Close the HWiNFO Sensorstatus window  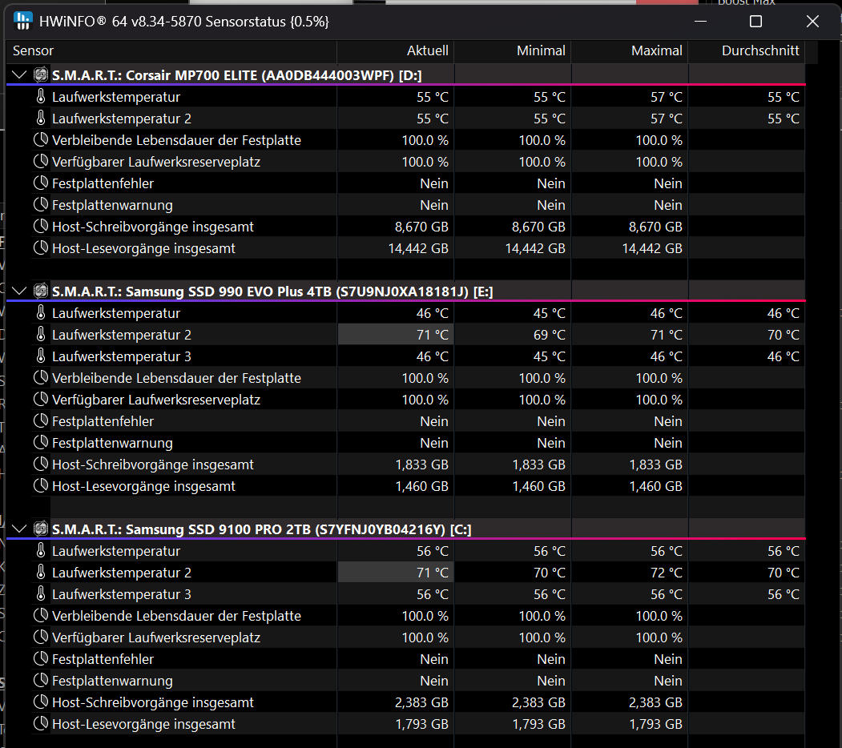coord(812,22)
